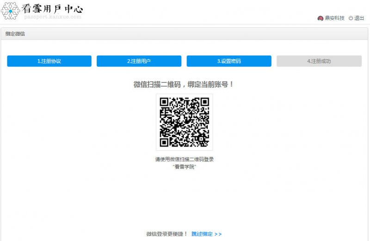Image resolution: width=370 pixels, height=241 pixels.
Task: Click the 看雪用户中心 site title
Action: click(x=52, y=9)
